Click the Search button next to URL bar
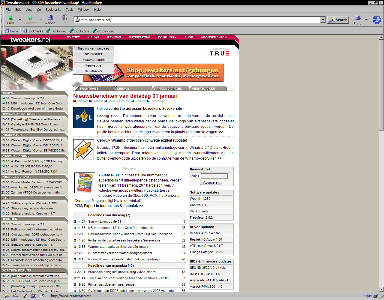The height and width of the screenshot is (300, 384). click(338, 20)
